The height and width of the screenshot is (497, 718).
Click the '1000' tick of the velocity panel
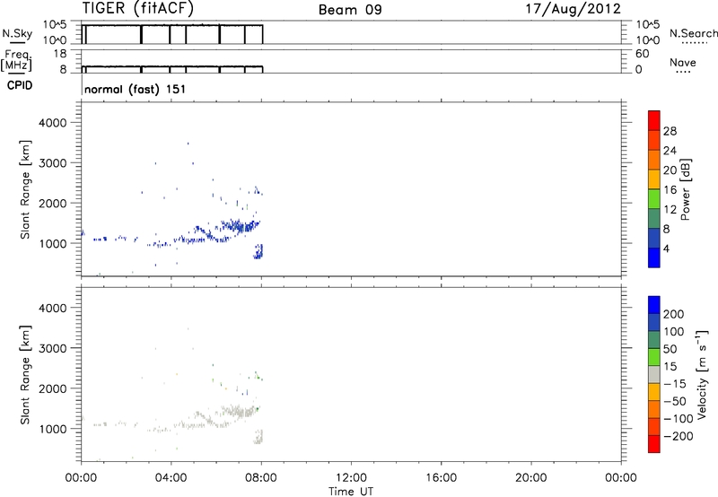pos(53,429)
